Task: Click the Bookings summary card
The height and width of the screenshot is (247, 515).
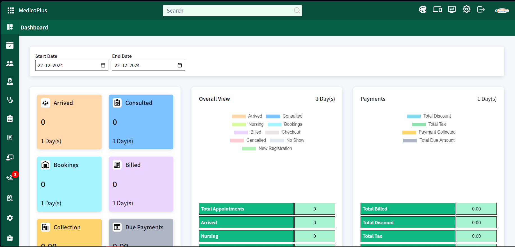Action: tap(69, 184)
